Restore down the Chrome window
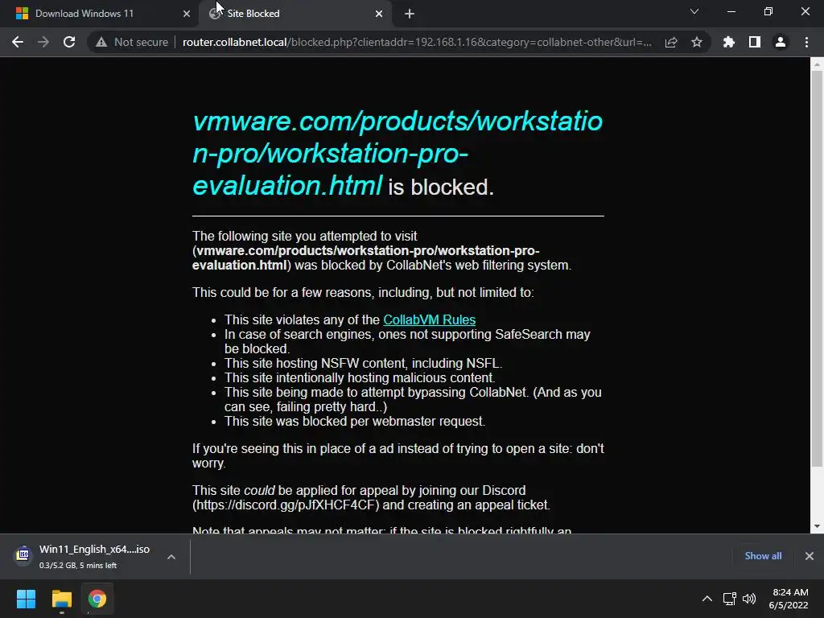The height and width of the screenshot is (618, 824). pyautogui.click(x=768, y=11)
